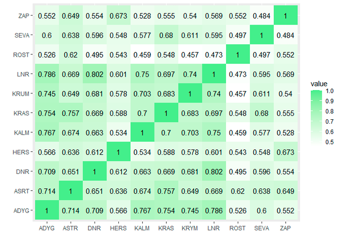Click the ROST label on the x-axis
341x243 pixels.
(x=238, y=228)
